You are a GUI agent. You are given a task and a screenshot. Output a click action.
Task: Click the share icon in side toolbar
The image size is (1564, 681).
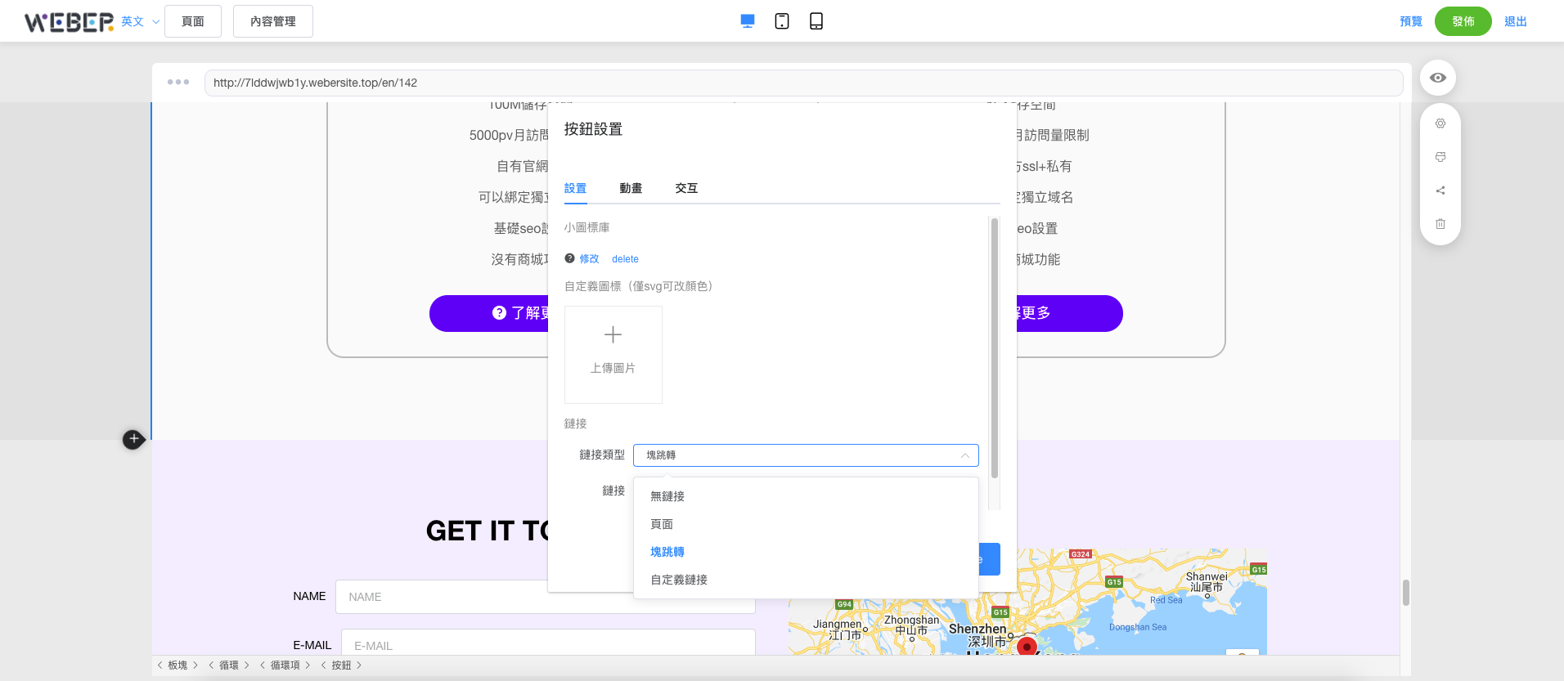coord(1440,190)
